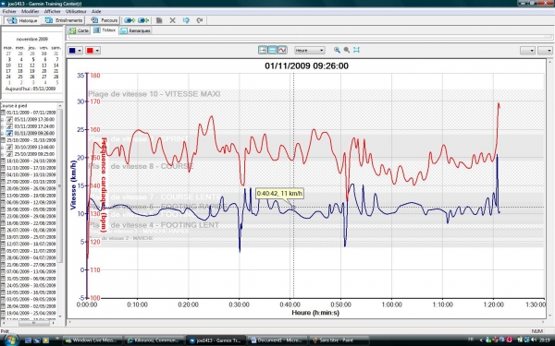The image size is (555, 346).
Task: Click running icon beside 03/11/2009 17:24:00
Action: coord(10,126)
